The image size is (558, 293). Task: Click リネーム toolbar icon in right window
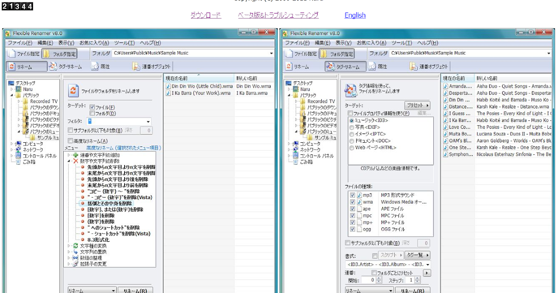(x=289, y=67)
